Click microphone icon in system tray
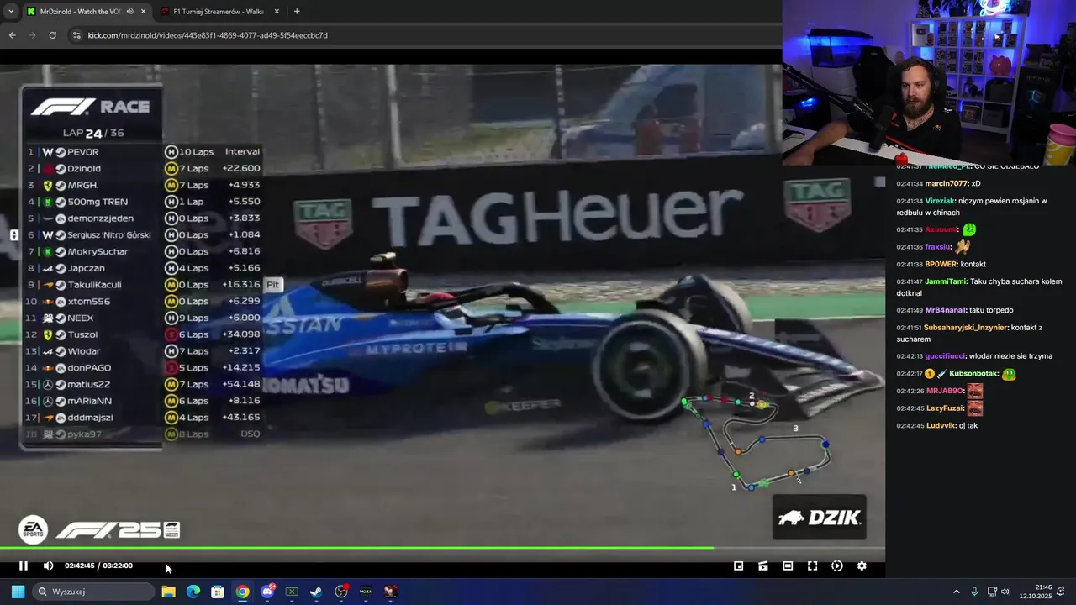 pyautogui.click(x=974, y=592)
